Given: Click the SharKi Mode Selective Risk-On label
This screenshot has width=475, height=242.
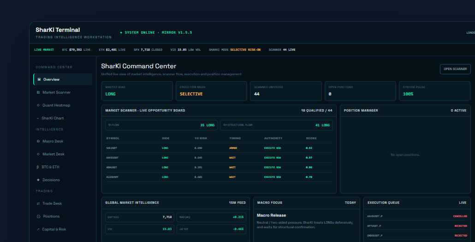Looking at the screenshot, I should tap(235, 50).
